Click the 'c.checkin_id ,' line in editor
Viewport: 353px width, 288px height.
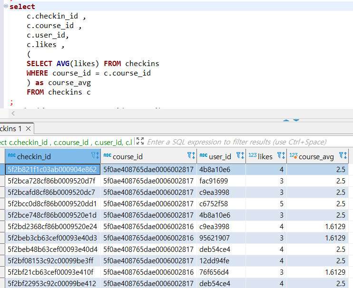click(x=56, y=16)
